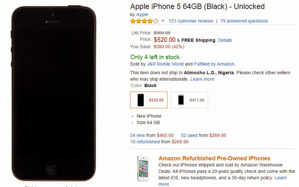The height and width of the screenshot is (187, 299).
Task: Open the 121 customer reviews link
Action: [191, 21]
